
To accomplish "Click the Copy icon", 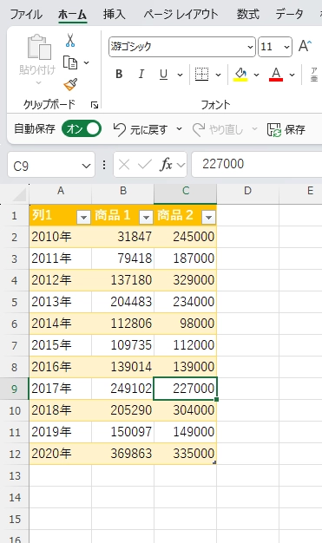I will pos(70,62).
